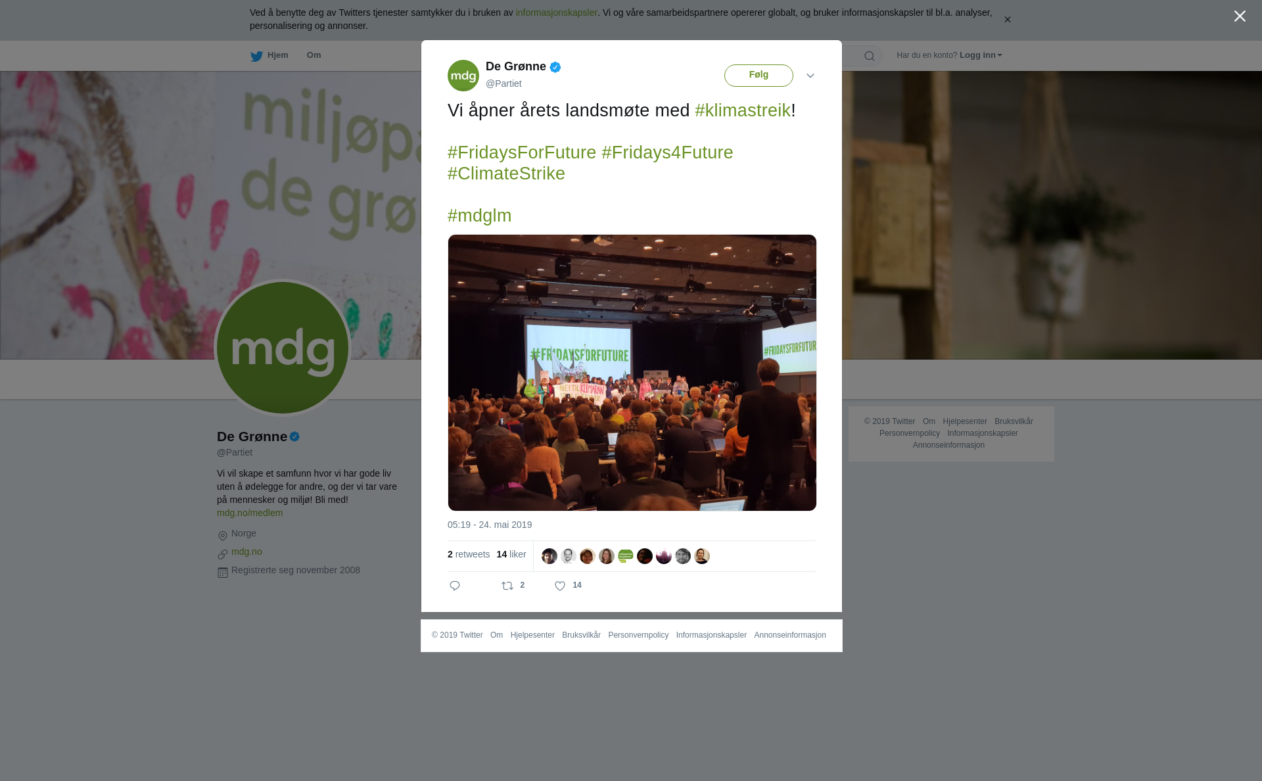Click the search magnifier icon
This screenshot has width=1262, height=781.
pos(870,57)
